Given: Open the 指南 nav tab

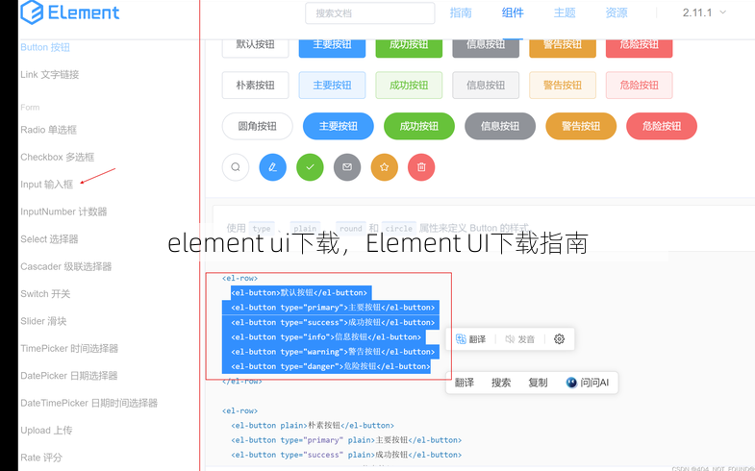Looking at the screenshot, I should tap(461, 13).
